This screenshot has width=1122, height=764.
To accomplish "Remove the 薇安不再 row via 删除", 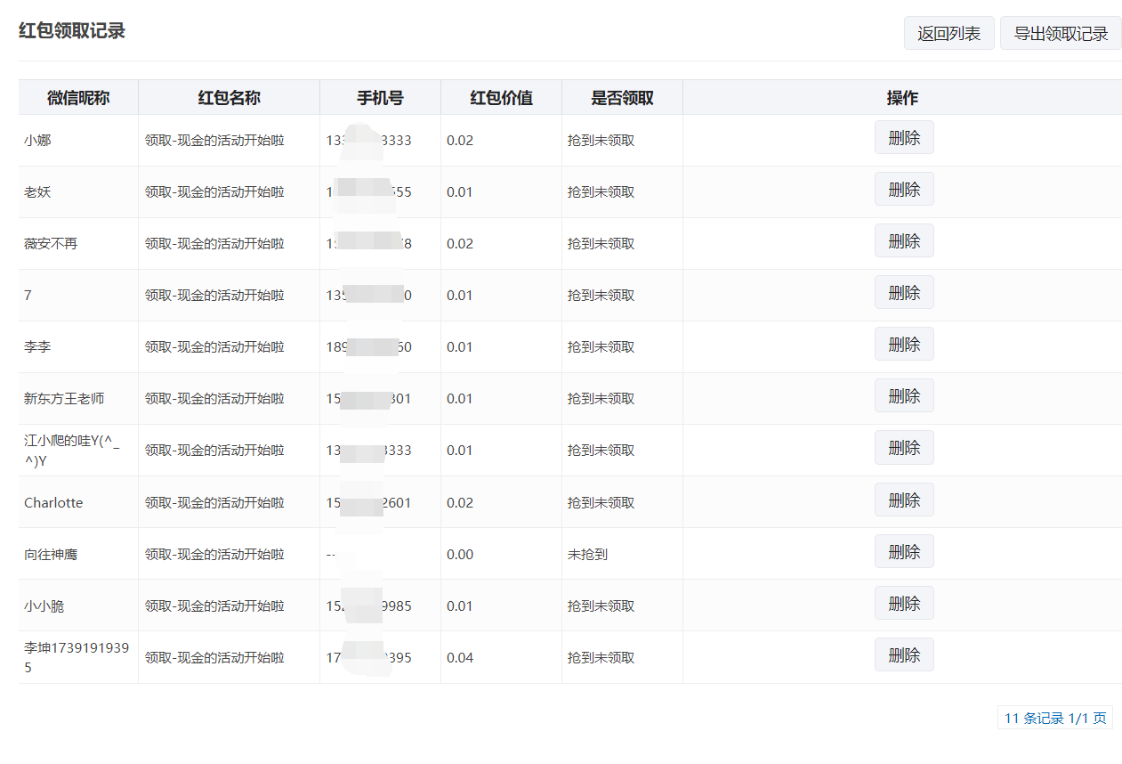I will pos(904,241).
